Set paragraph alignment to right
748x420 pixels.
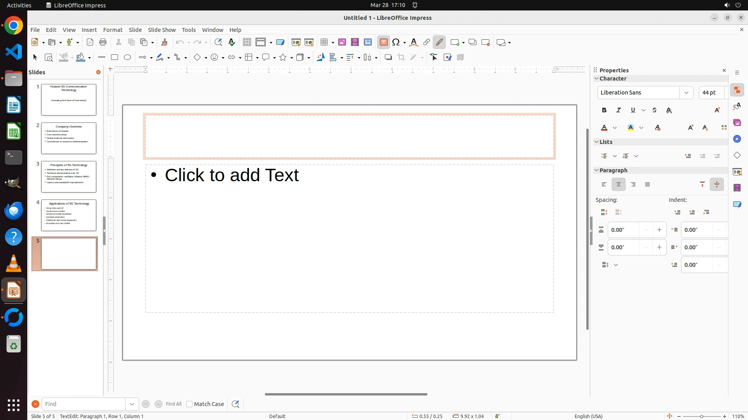click(x=633, y=185)
